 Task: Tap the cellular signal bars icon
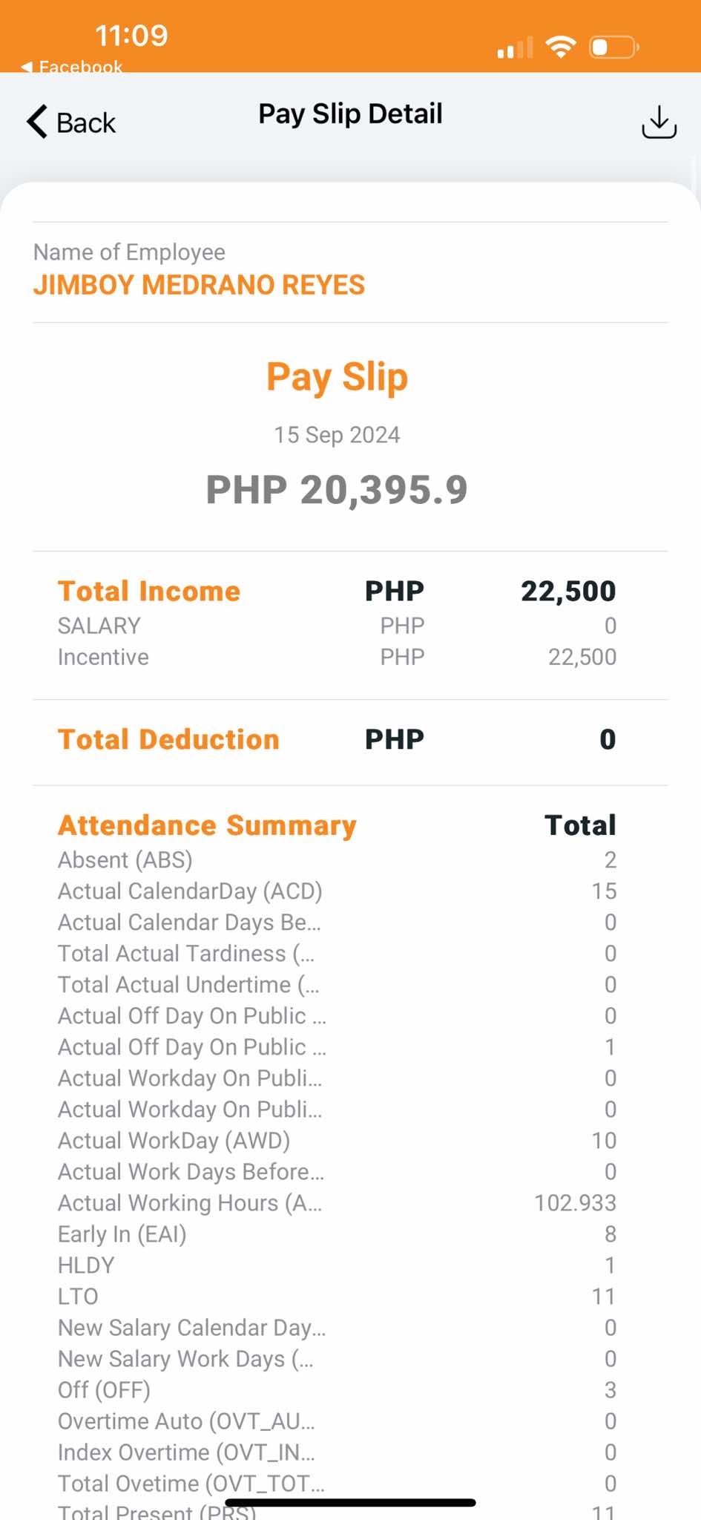pyautogui.click(x=515, y=48)
